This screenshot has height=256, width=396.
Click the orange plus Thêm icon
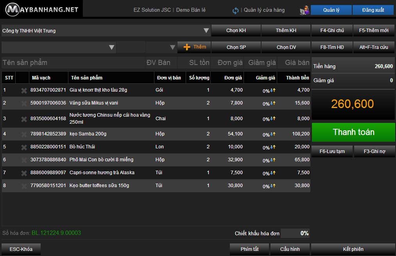187,47
